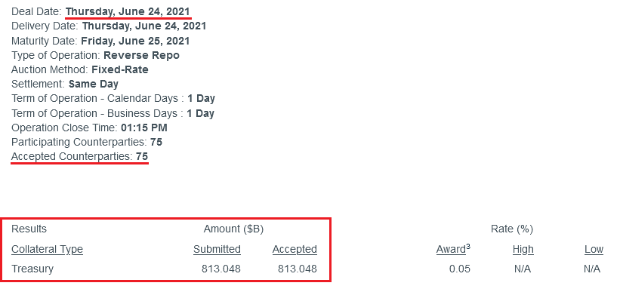
Task: Click the Accepted column header link
Action: point(295,249)
